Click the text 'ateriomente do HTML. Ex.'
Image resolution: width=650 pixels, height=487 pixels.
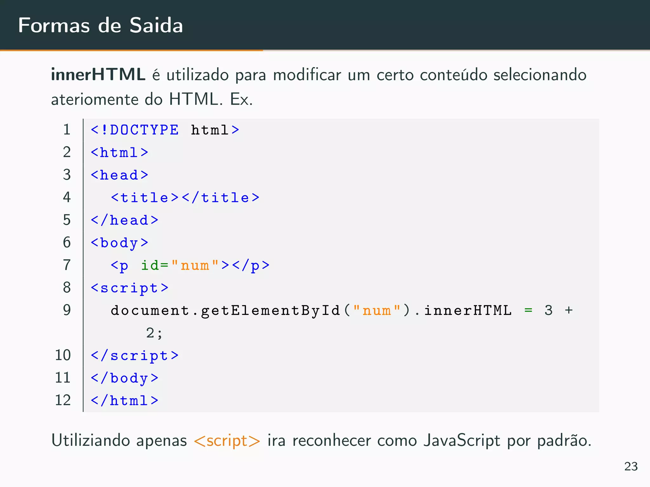pos(152,99)
